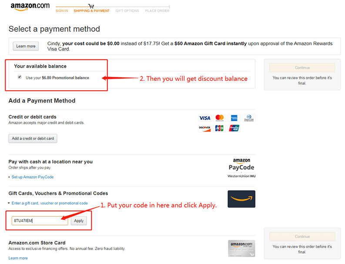The width and height of the screenshot is (345, 264).
Task: Focus the promotional code input field
Action: click(x=40, y=221)
